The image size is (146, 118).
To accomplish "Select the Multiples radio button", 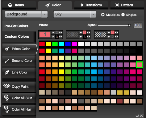I will [102, 15].
